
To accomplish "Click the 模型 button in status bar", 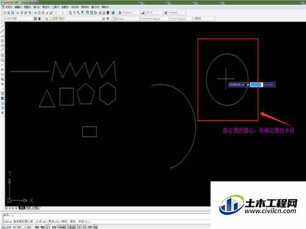I will [x=95, y=227].
